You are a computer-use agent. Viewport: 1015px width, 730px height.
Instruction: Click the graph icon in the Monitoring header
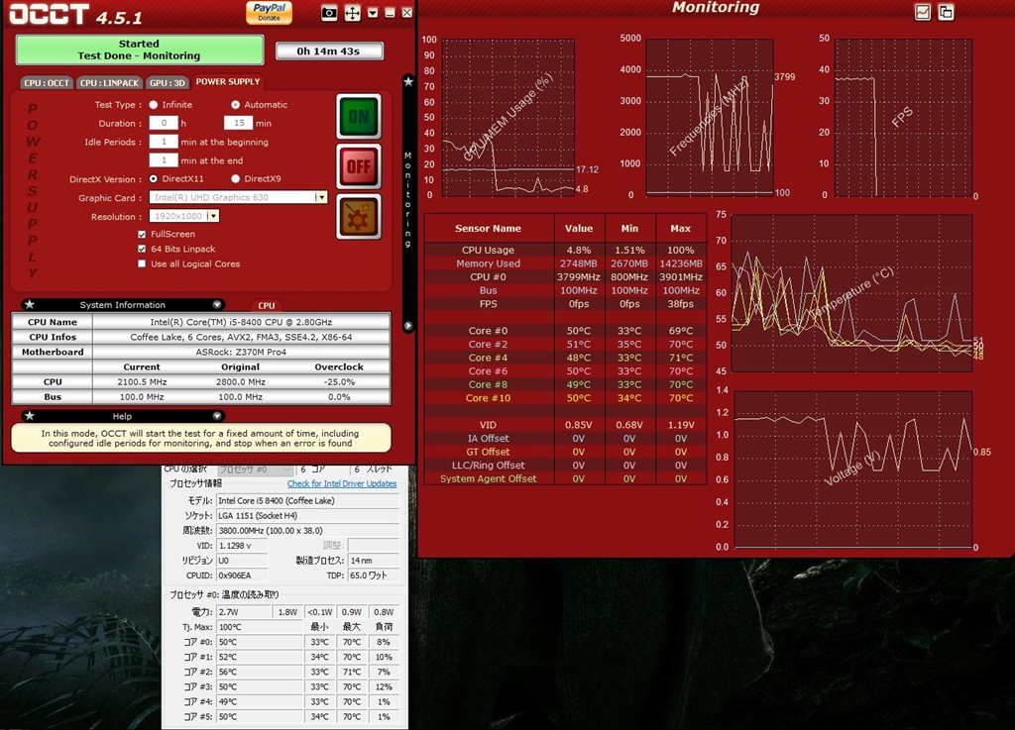click(923, 12)
